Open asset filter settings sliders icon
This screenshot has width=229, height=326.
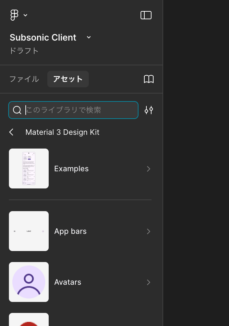[x=148, y=110]
